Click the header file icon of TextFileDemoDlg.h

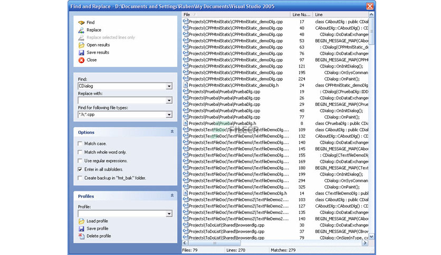tap(186, 193)
